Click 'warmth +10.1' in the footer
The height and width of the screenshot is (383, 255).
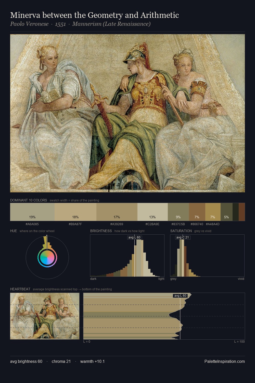(93, 361)
